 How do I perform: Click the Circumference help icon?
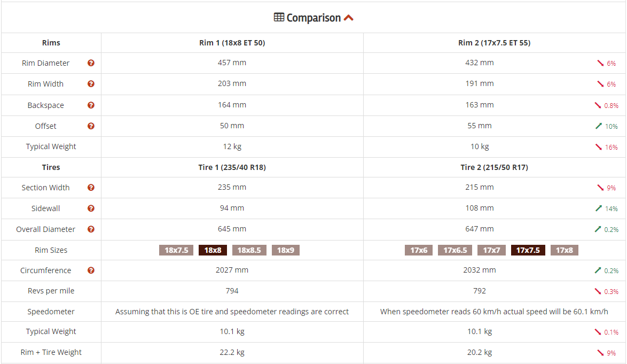91,270
